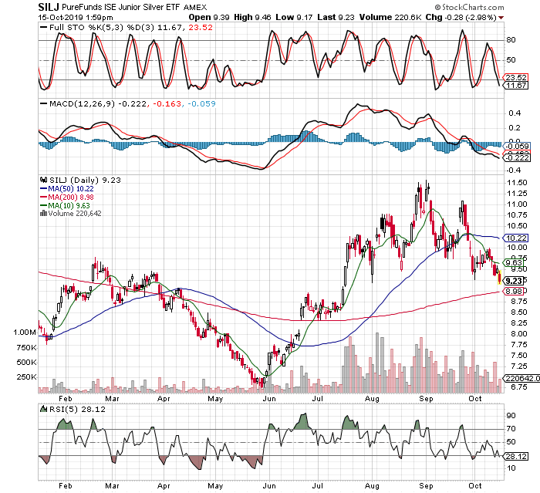The width and height of the screenshot is (540, 493).
Task: Click the Chg -0.28 (-2.98%) value
Action: pyautogui.click(x=461, y=17)
